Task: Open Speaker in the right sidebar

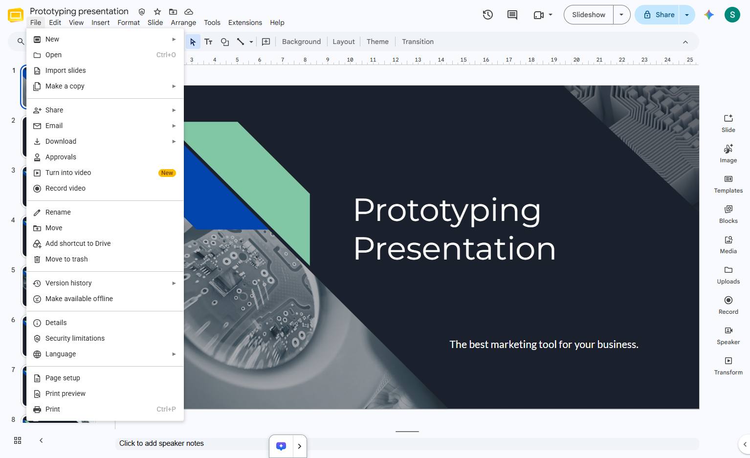Action: (728, 335)
